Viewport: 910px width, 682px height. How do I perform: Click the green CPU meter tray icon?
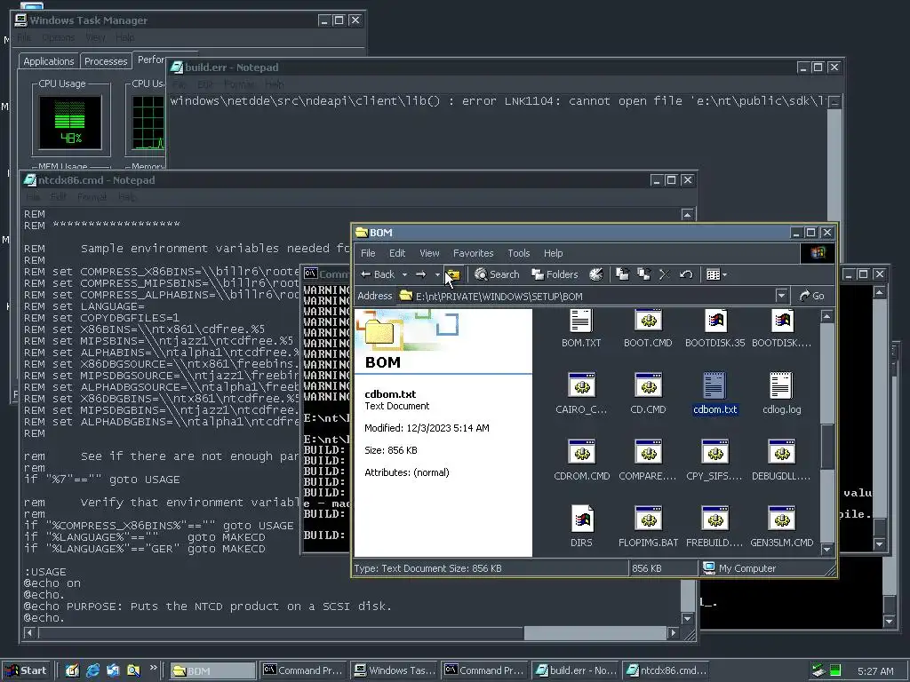[835, 671]
